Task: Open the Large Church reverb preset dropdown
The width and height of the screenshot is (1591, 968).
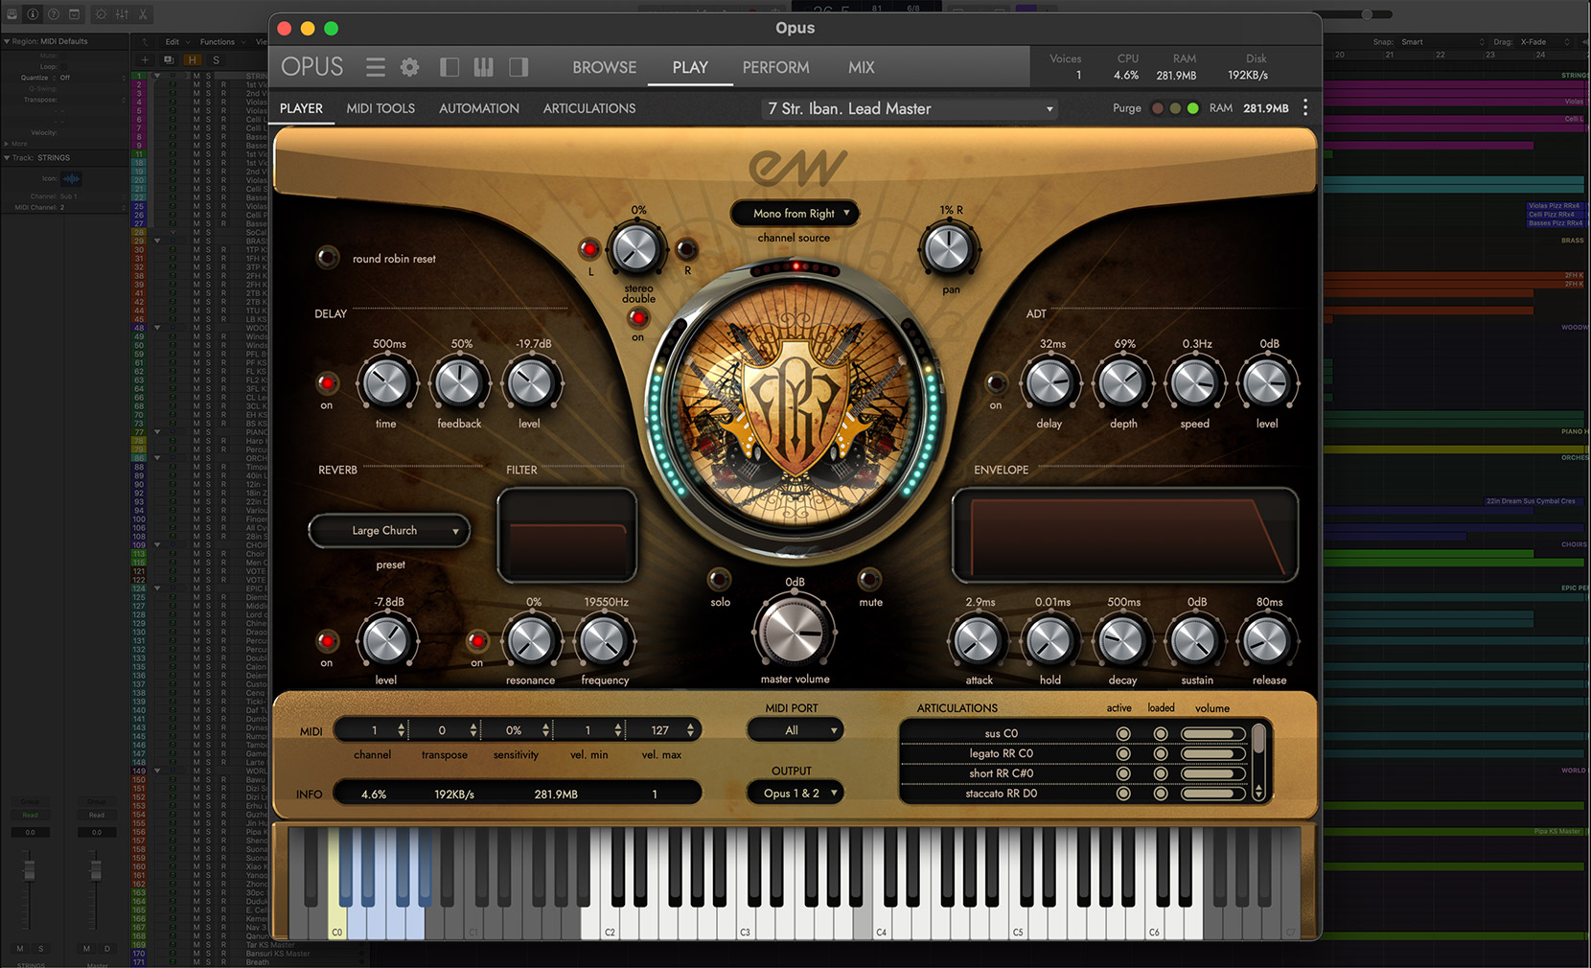Action: click(389, 531)
